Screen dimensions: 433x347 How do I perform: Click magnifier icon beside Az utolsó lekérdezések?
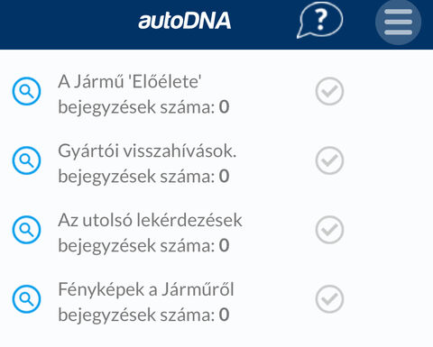click(26, 230)
